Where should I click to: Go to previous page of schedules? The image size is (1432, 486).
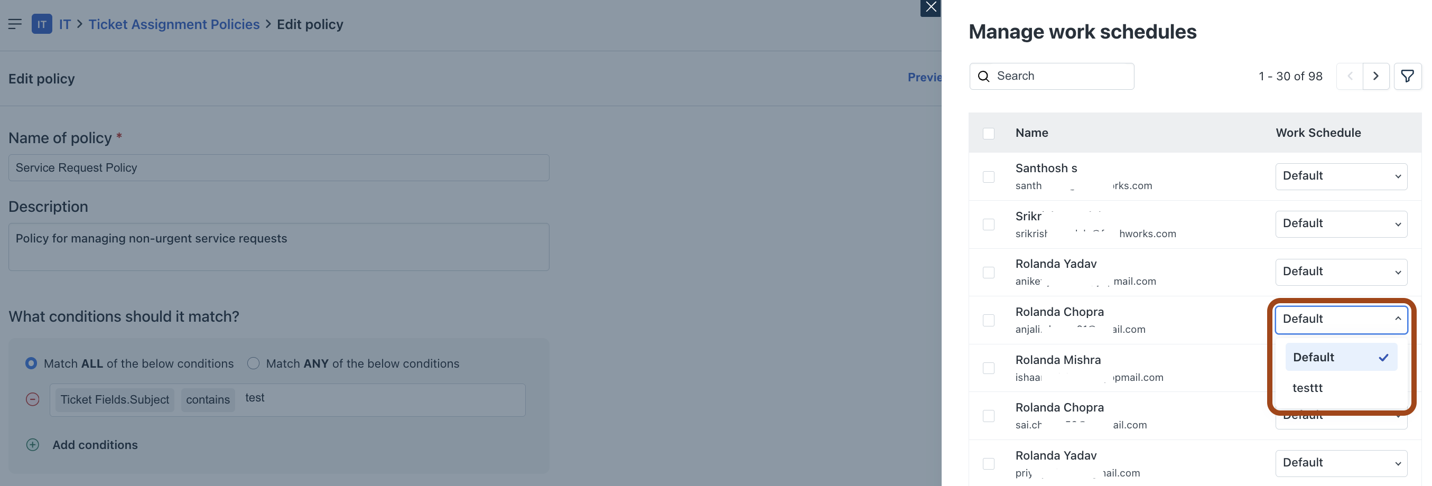1350,76
